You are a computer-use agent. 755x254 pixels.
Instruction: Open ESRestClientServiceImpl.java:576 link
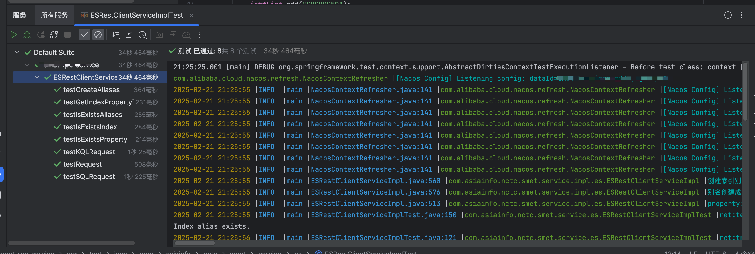375,192
